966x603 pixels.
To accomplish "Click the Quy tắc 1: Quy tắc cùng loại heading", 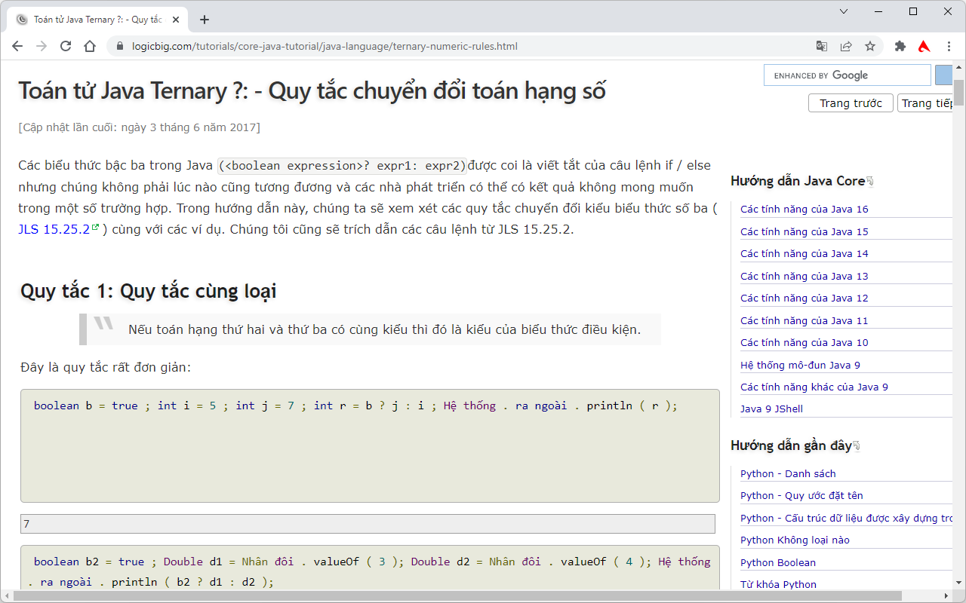I will [x=148, y=291].
